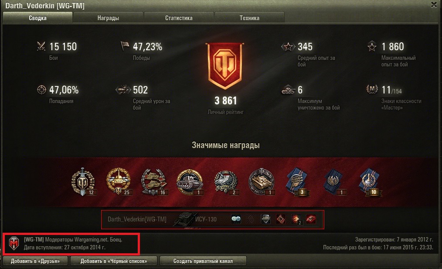Click Создать приватный канал button
The width and height of the screenshot is (442, 269).
tap(203, 261)
